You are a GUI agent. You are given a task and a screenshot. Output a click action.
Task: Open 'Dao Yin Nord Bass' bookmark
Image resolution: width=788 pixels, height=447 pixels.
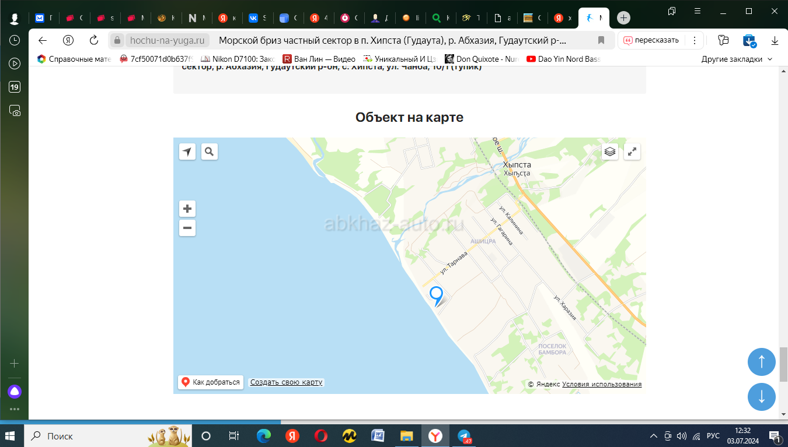(x=563, y=59)
